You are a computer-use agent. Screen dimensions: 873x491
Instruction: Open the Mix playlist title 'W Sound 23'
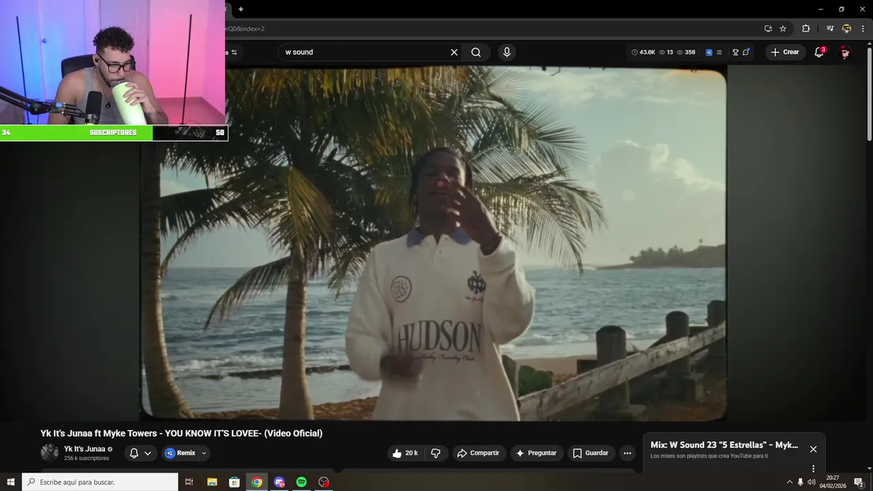tap(724, 445)
